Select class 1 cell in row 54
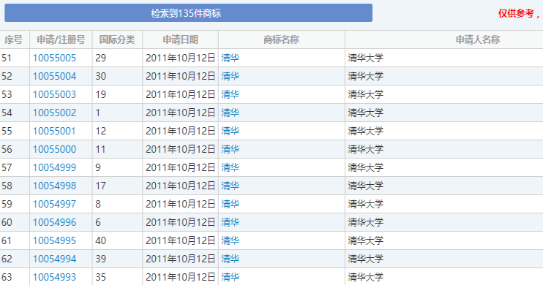 click(117, 113)
